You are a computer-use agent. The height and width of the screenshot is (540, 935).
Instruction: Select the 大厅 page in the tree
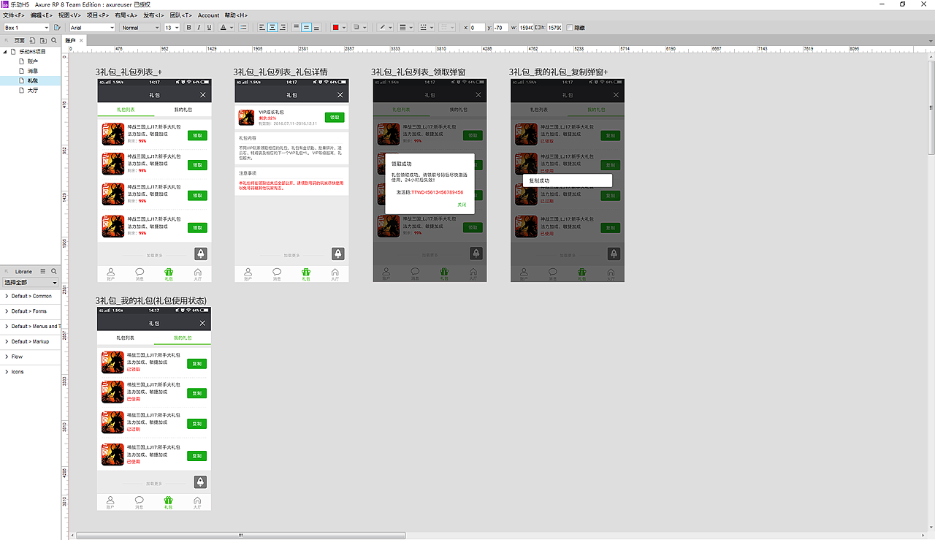pos(33,90)
